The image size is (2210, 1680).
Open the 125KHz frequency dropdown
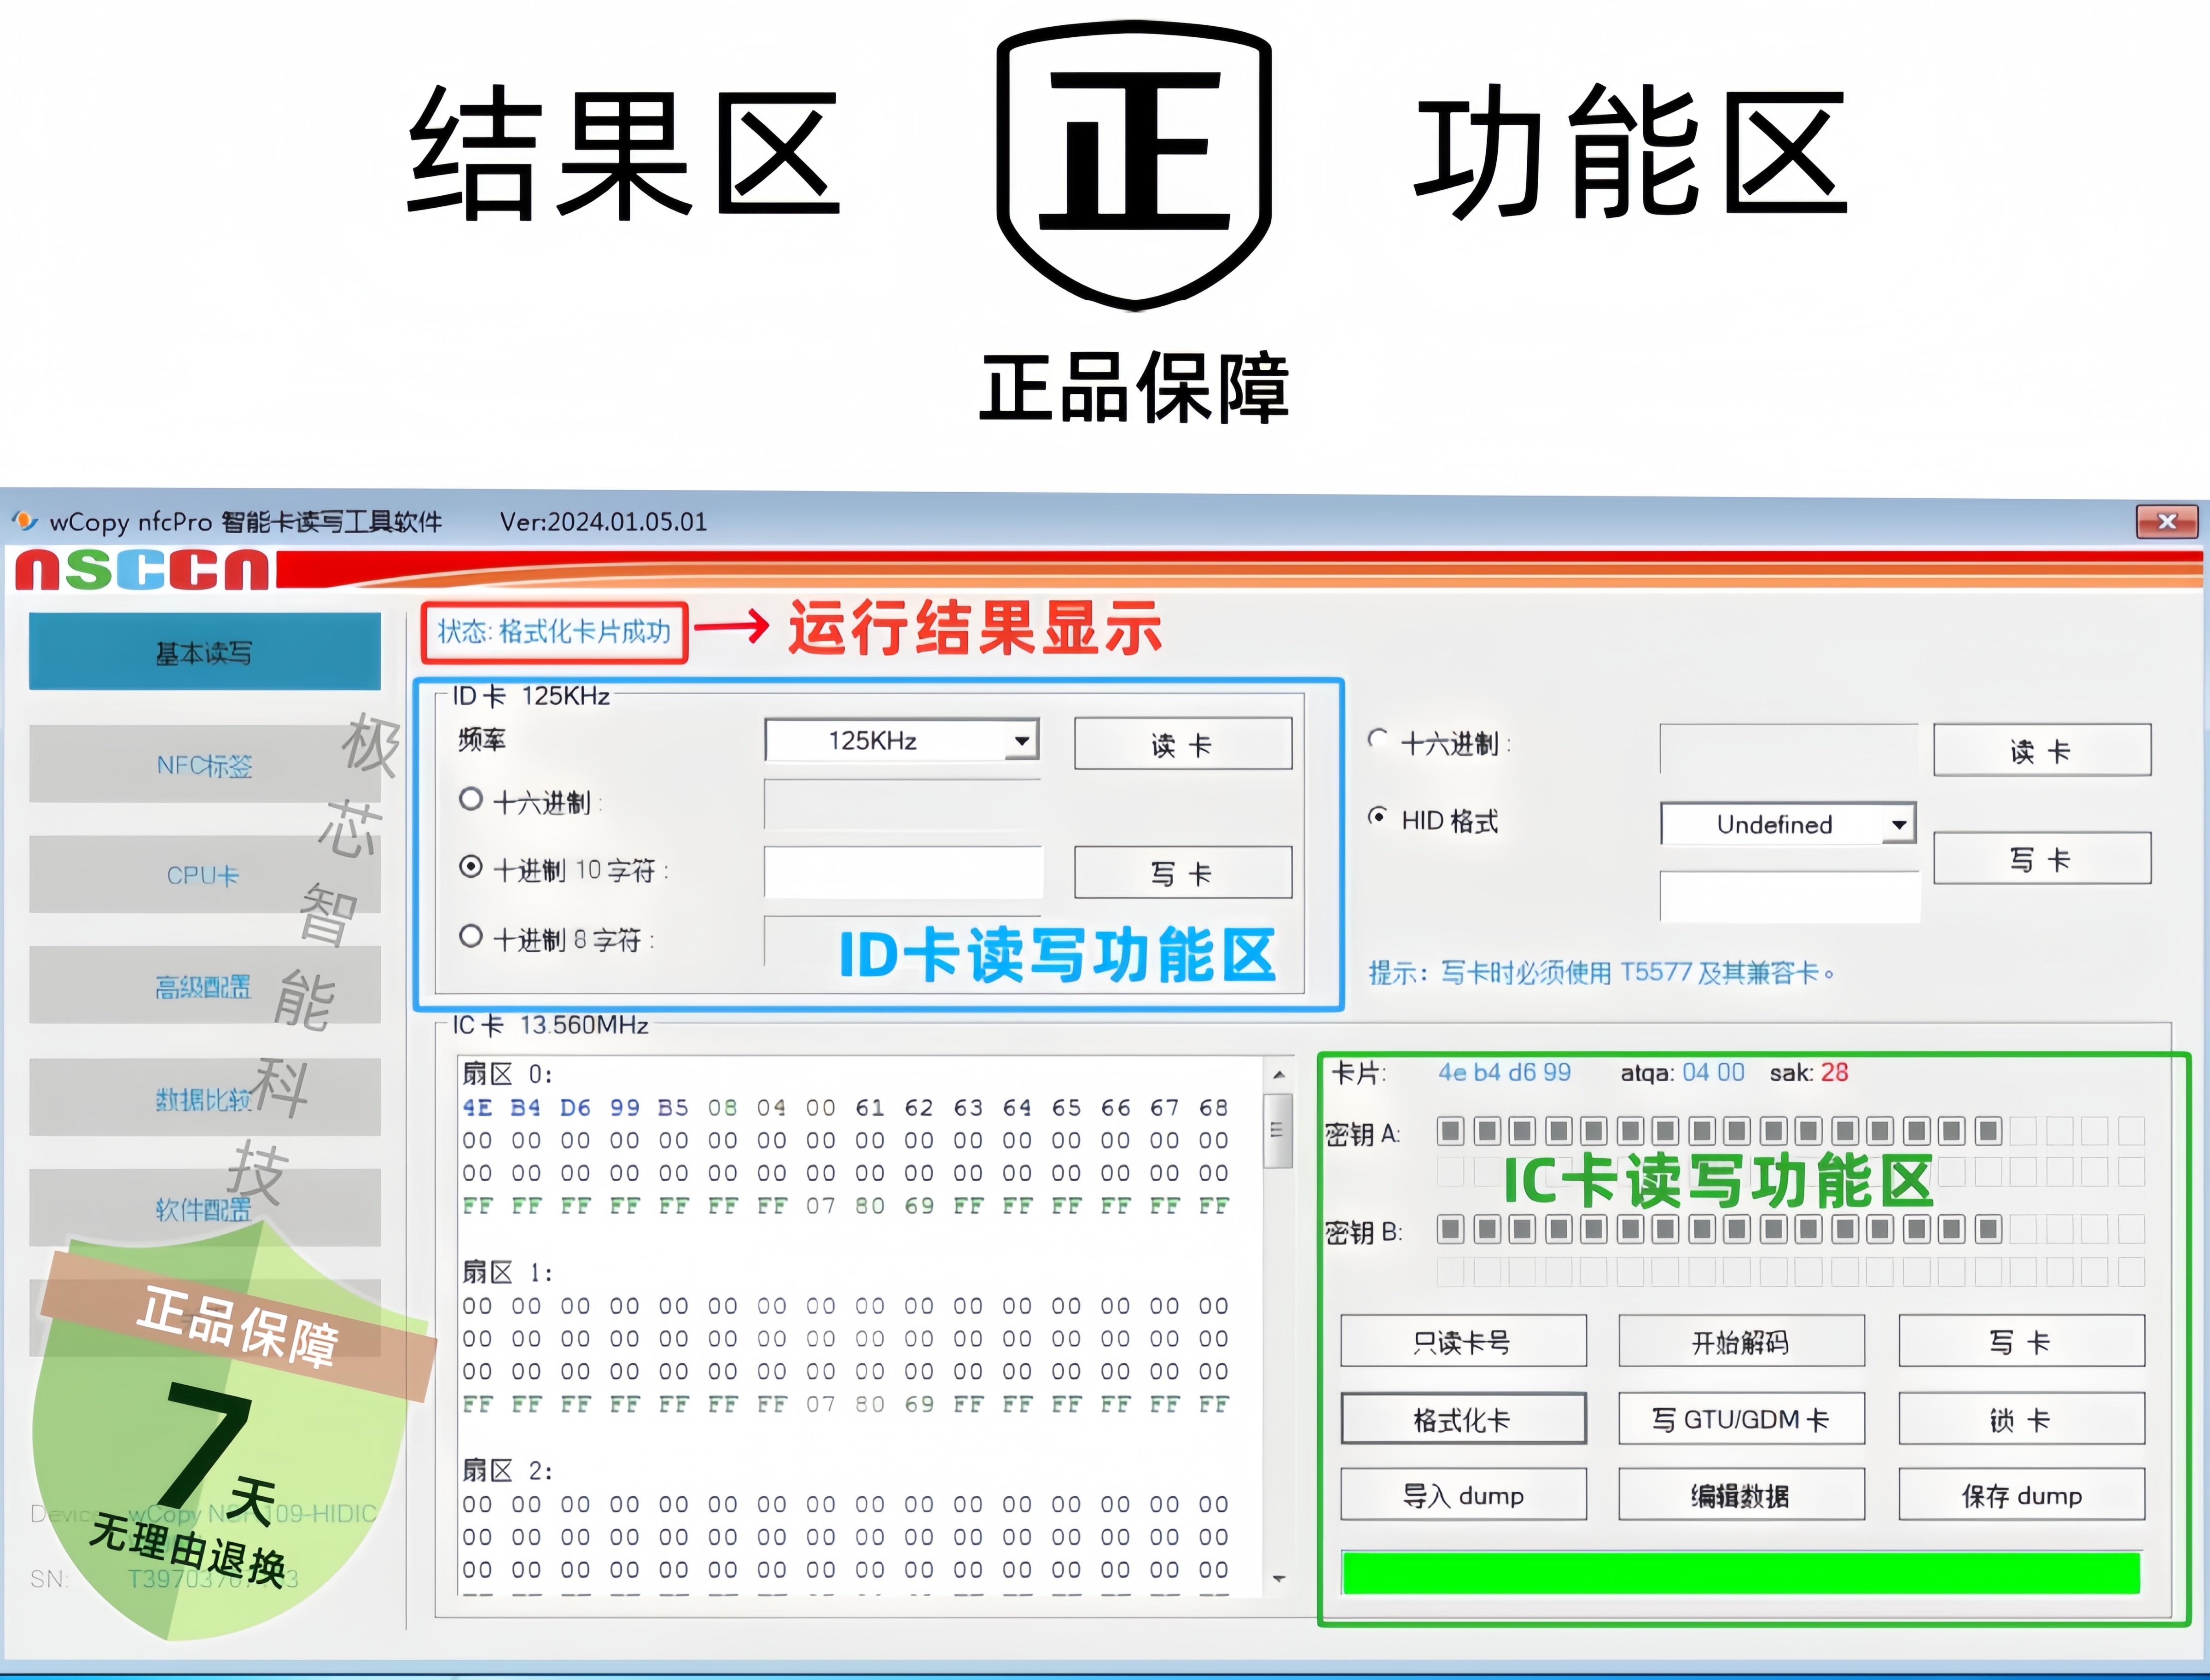coord(1022,741)
